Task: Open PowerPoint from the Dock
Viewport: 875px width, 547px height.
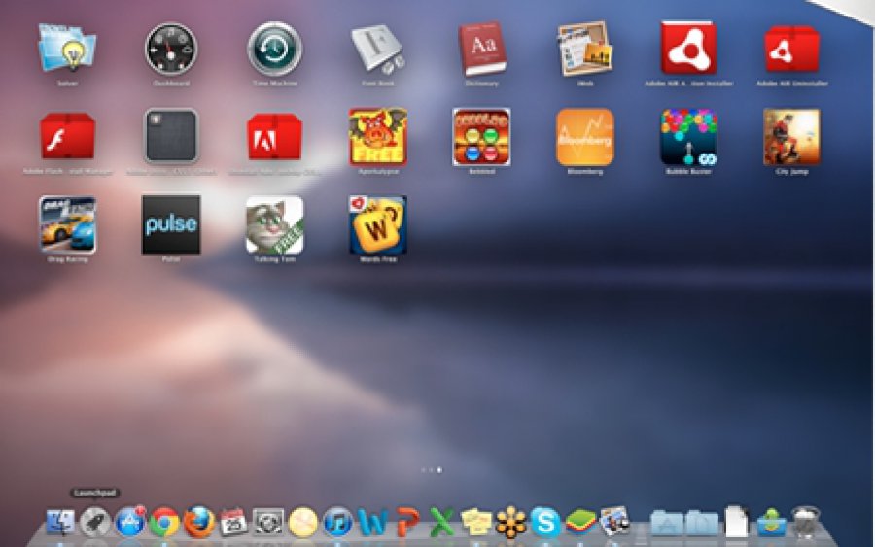Action: point(407,523)
